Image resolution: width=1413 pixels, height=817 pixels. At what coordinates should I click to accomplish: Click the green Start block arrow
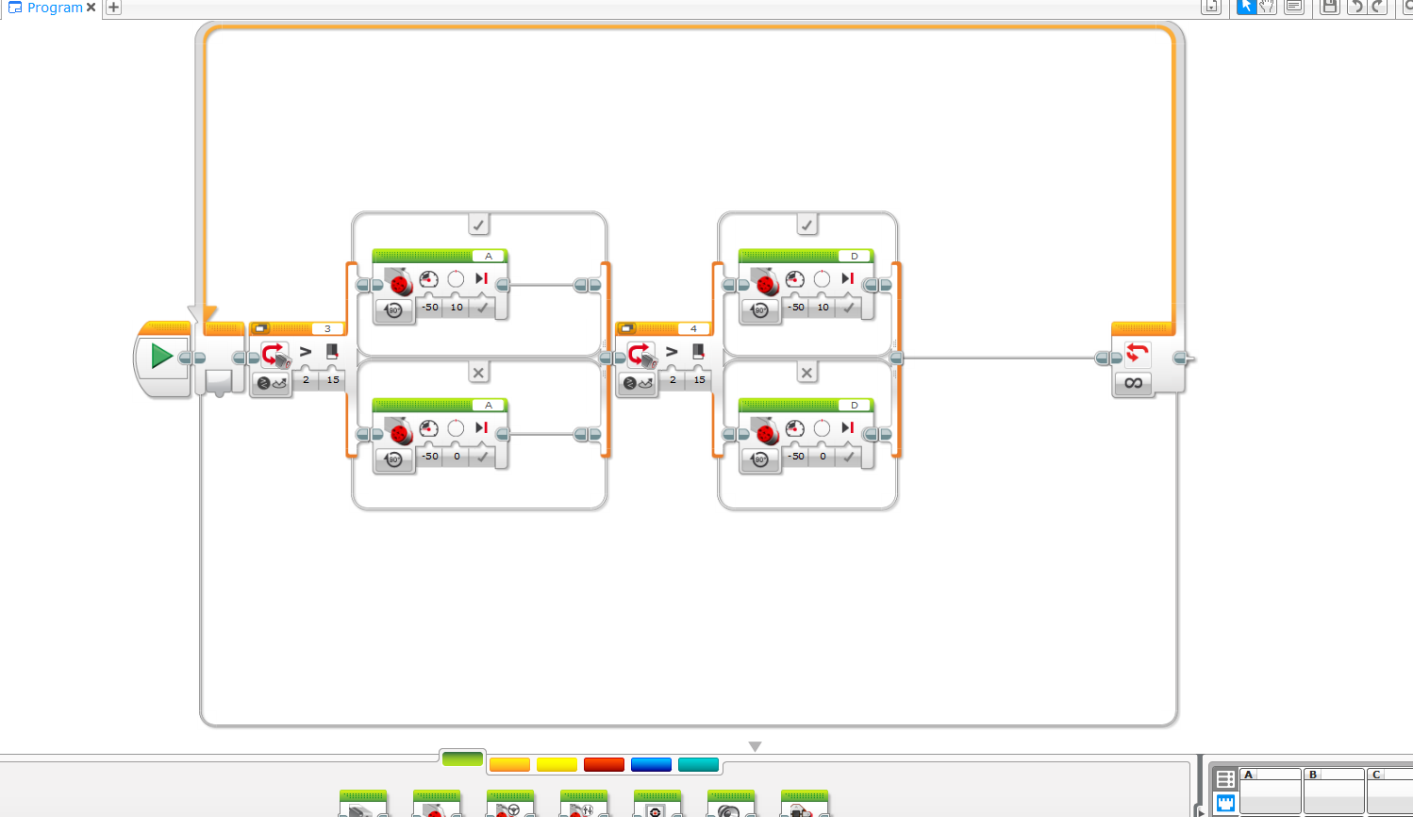point(161,357)
